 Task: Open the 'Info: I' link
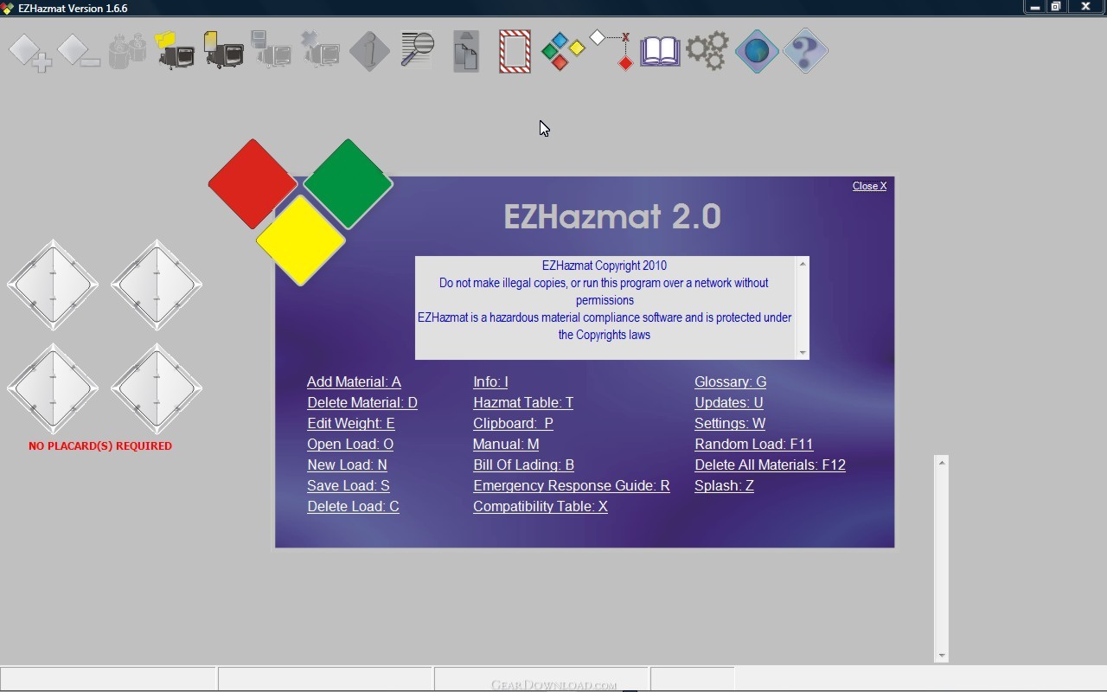[490, 381]
